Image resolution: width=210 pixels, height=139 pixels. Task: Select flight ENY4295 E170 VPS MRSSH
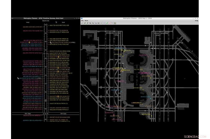[x=59, y=93]
